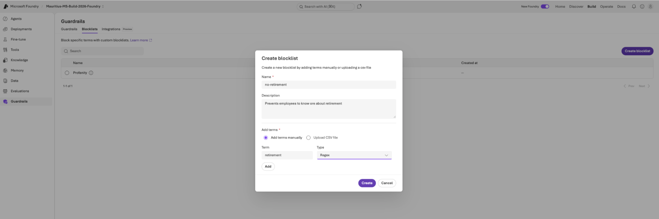Select the Deployments icon in sidebar
659x219 pixels.
(x=5, y=29)
